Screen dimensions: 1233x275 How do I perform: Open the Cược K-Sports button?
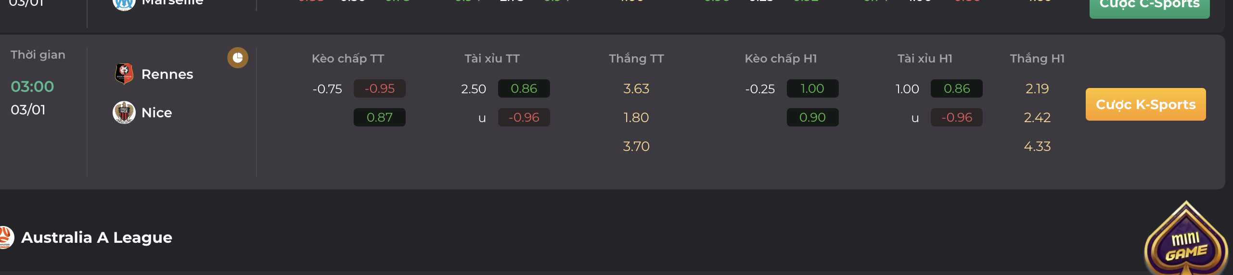coord(1145,104)
